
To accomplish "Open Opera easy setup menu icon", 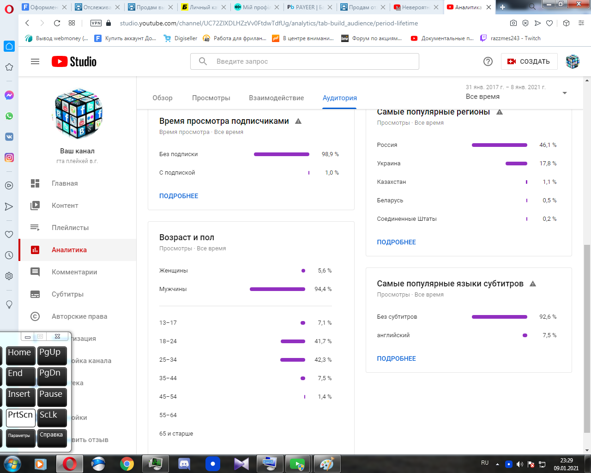I will tap(581, 23).
